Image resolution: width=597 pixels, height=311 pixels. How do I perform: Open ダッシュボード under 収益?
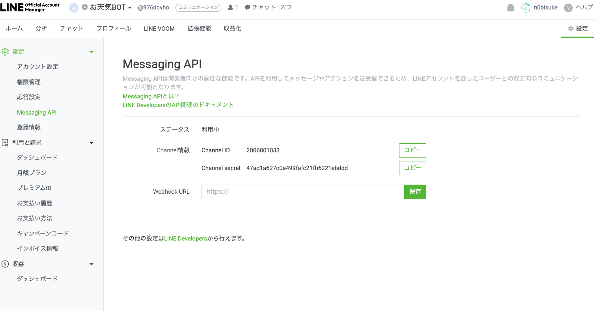(x=37, y=278)
